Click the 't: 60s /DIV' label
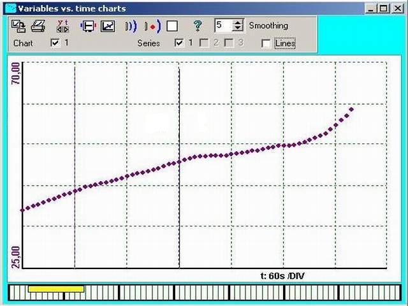Screen dimensions: 408x306 point(282,276)
